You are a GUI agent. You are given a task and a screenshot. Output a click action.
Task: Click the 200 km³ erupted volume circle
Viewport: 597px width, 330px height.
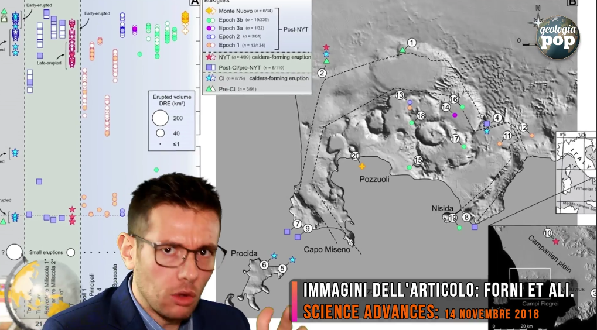[160, 118]
